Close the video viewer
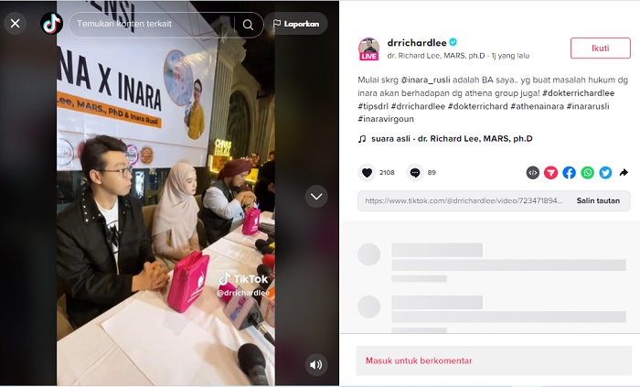 click(x=16, y=24)
